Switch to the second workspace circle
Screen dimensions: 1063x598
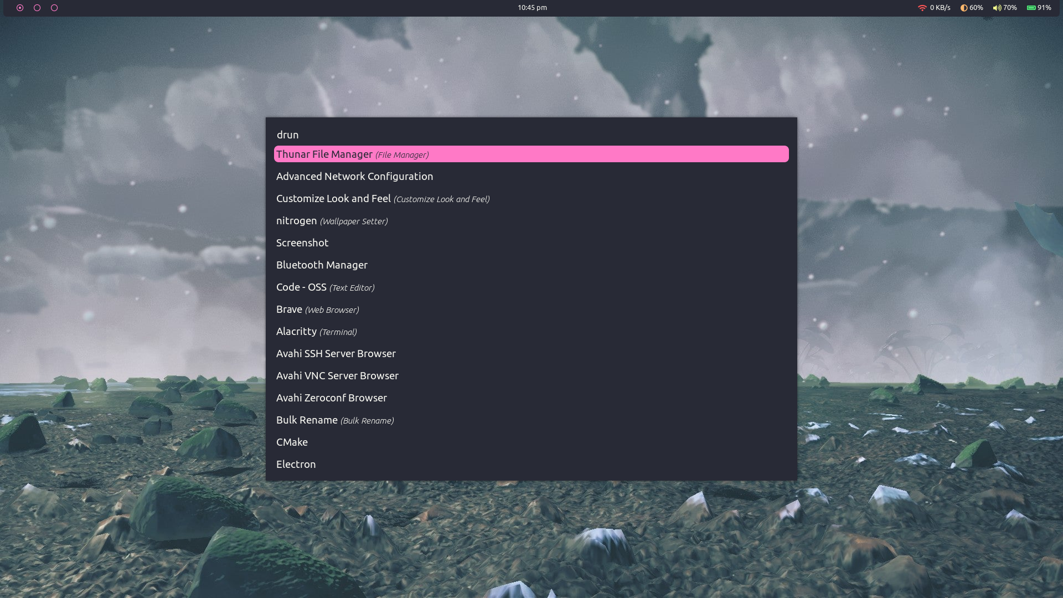(x=37, y=8)
